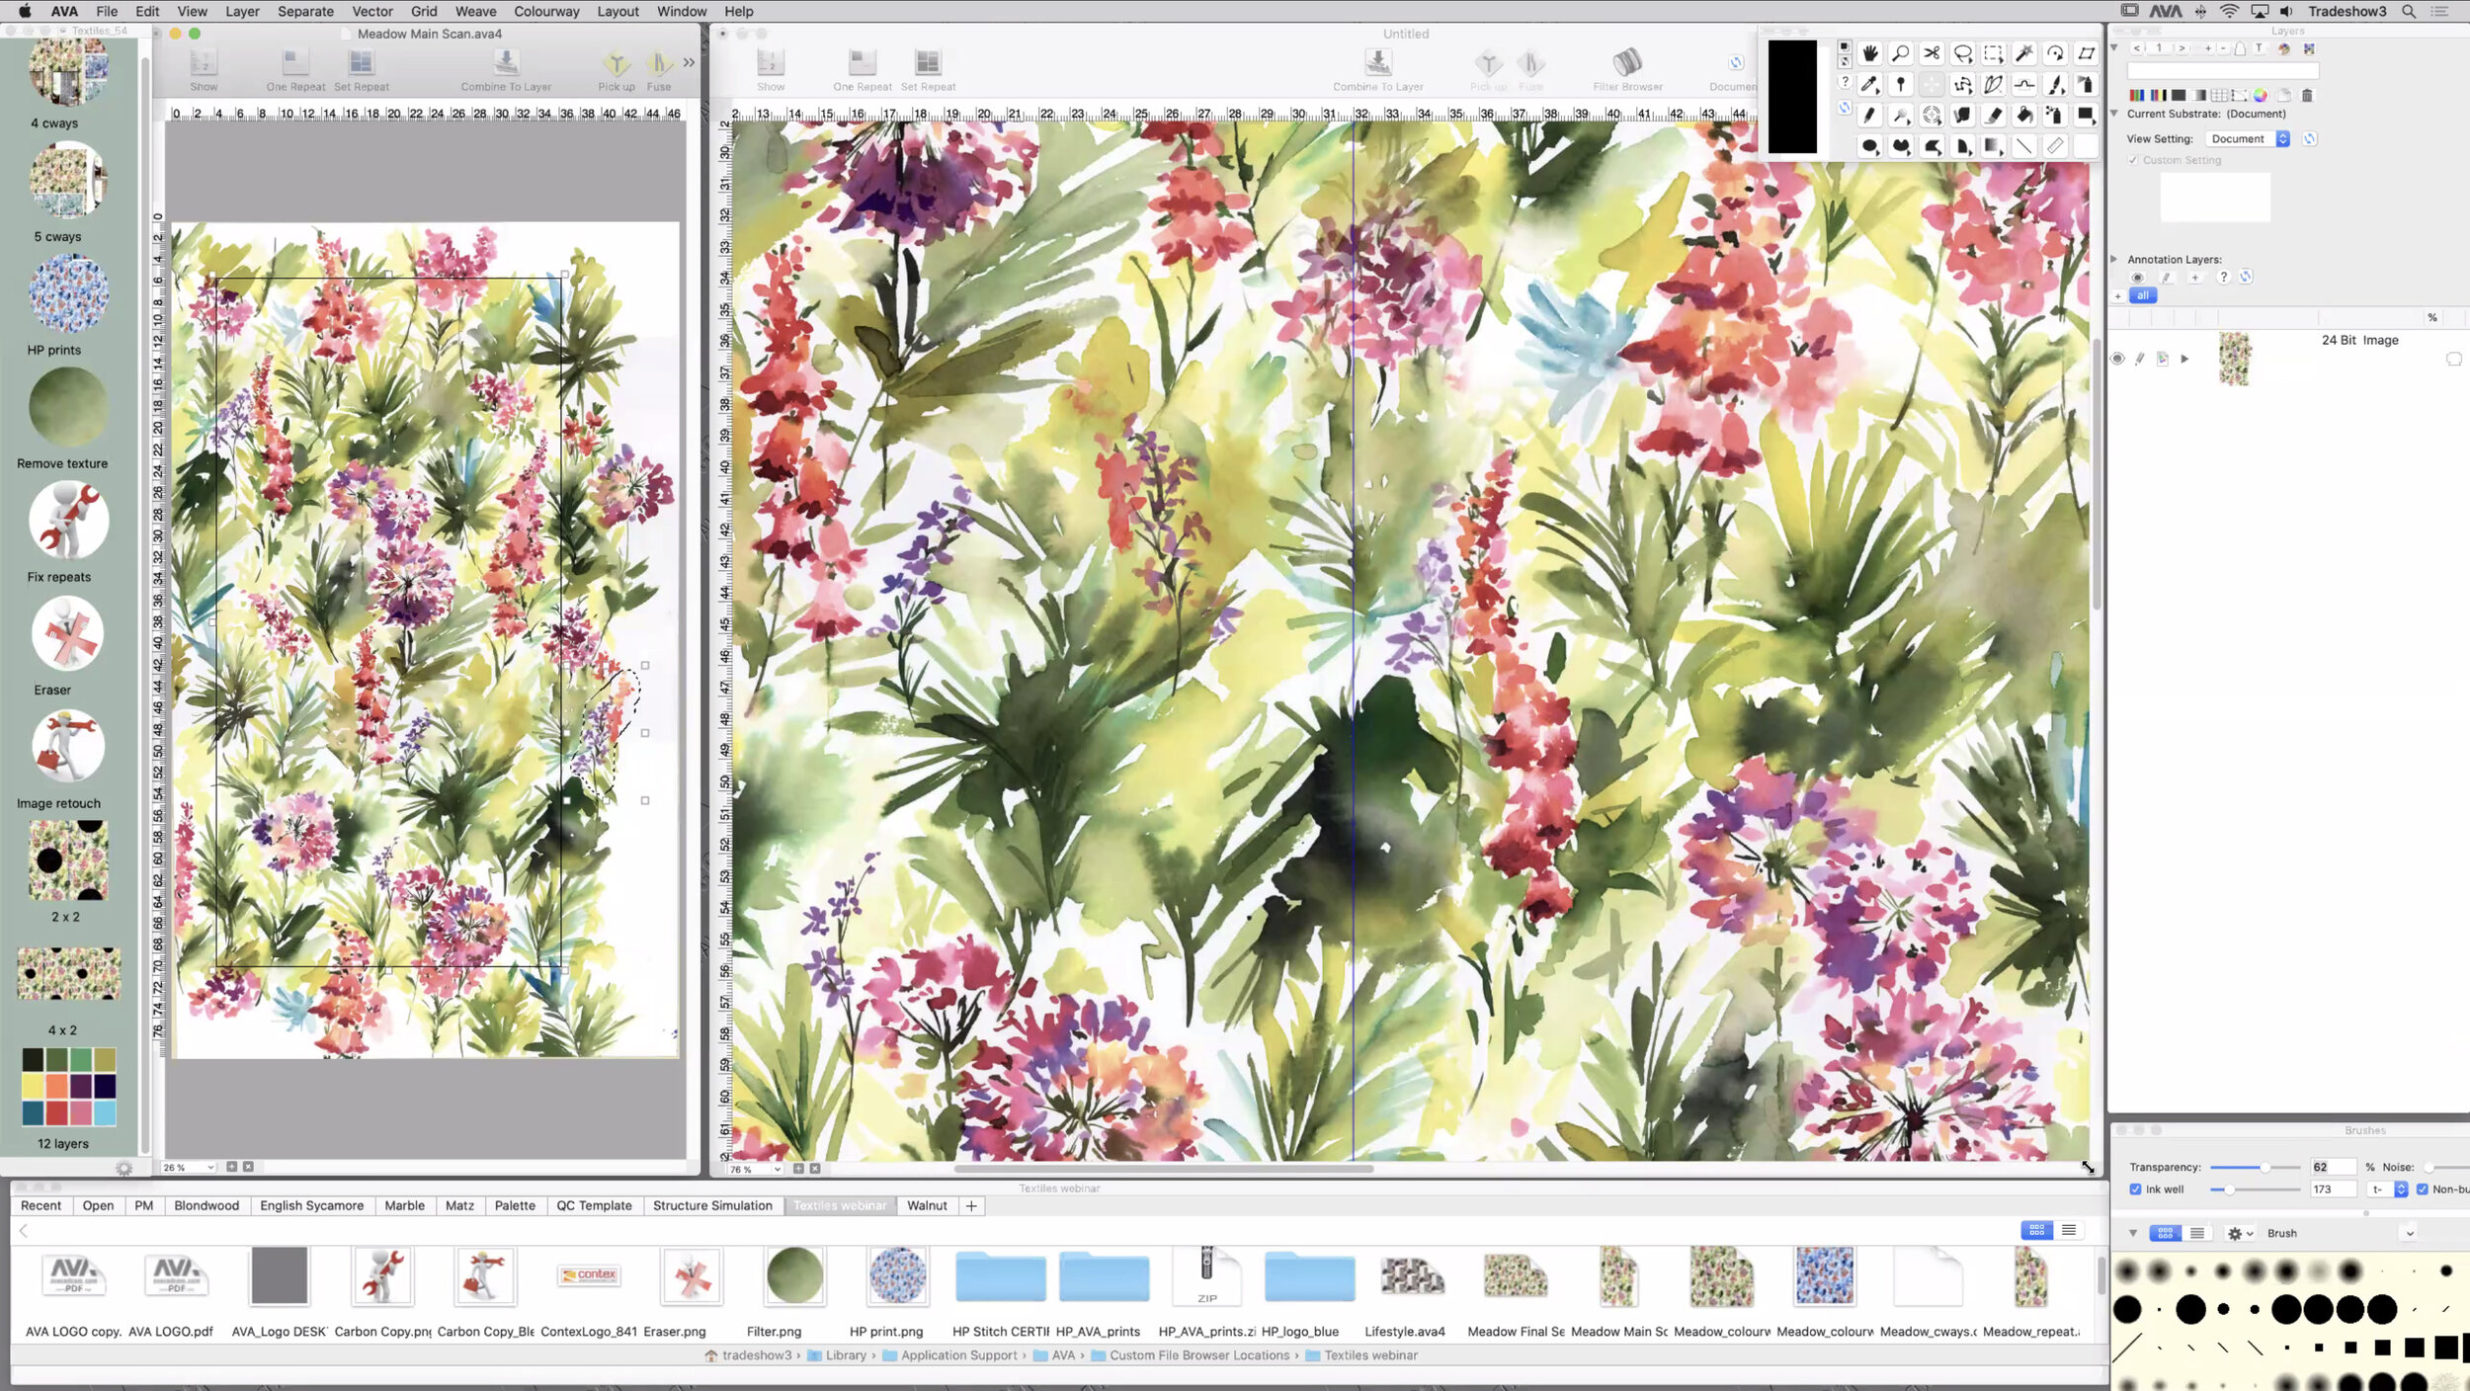Activate the Eyedropper color picker tool

pos(1868,85)
